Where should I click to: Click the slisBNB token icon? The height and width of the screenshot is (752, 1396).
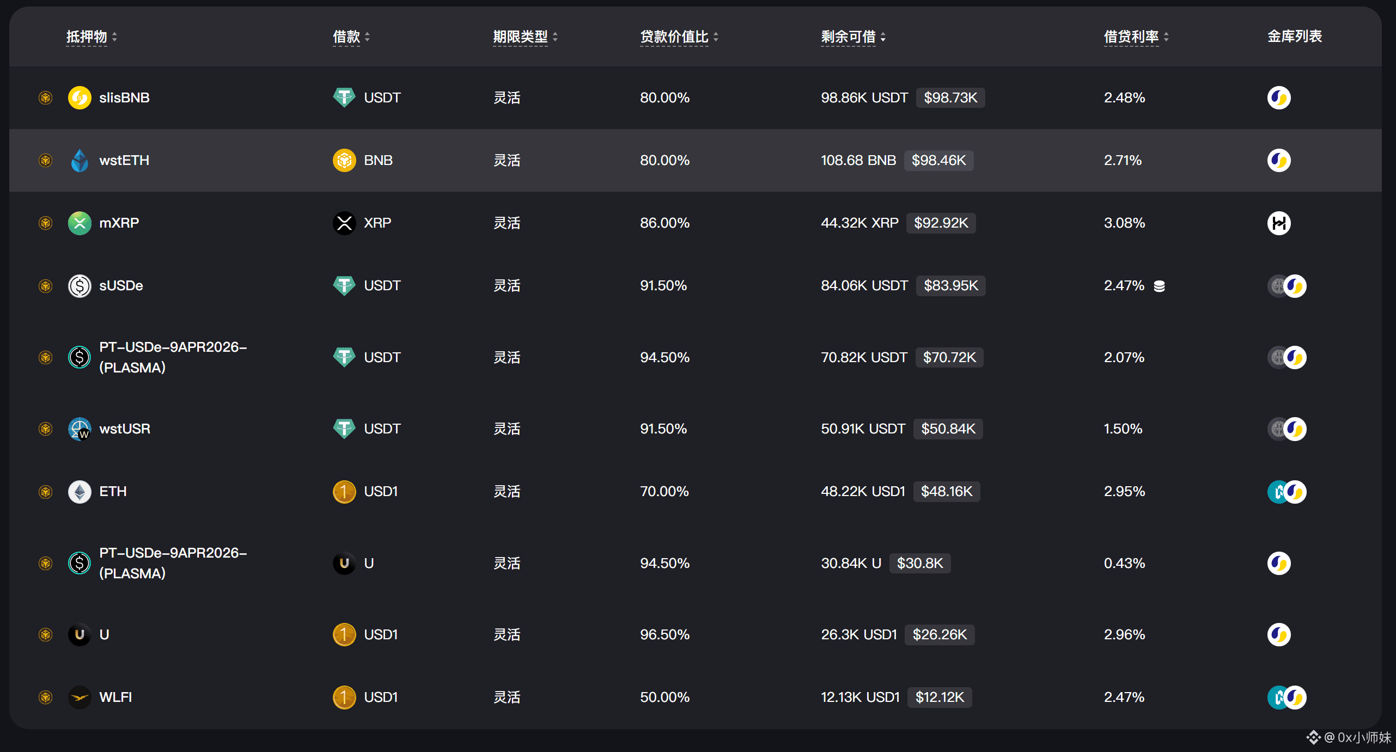point(80,98)
